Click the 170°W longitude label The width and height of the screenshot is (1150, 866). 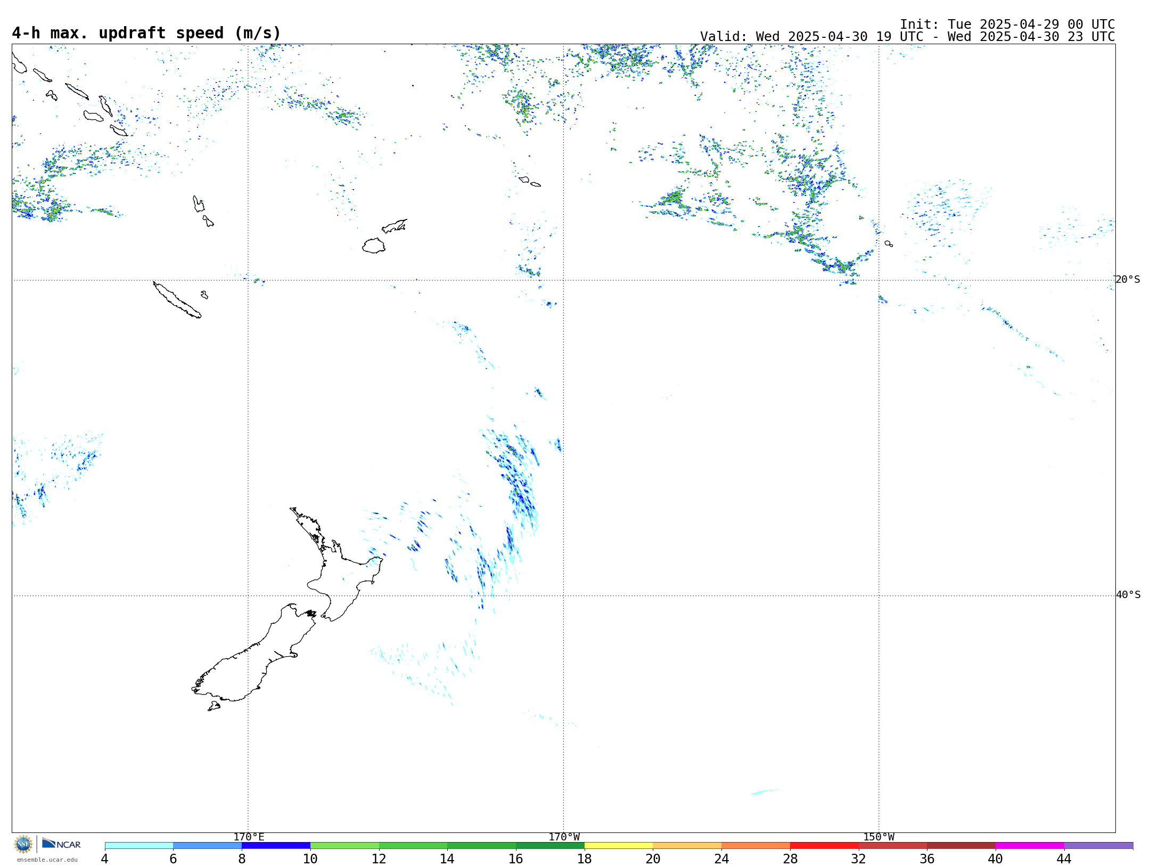point(564,837)
